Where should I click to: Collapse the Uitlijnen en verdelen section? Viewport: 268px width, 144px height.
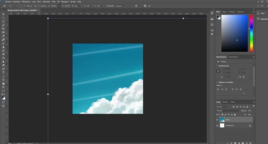pyautogui.click(x=217, y=82)
